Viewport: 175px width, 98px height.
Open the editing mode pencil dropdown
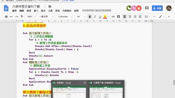(161, 17)
